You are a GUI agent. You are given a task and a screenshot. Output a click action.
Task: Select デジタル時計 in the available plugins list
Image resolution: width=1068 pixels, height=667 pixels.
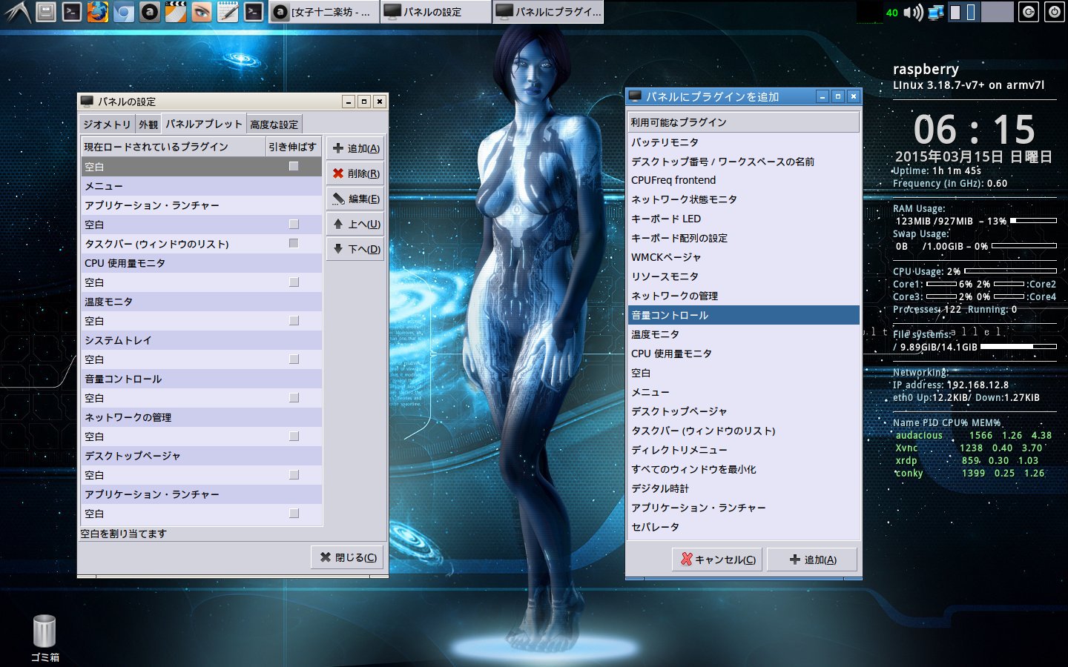660,488
